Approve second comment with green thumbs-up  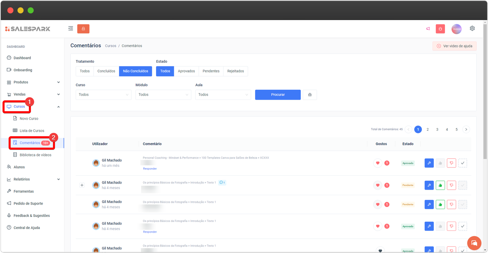pos(440,185)
